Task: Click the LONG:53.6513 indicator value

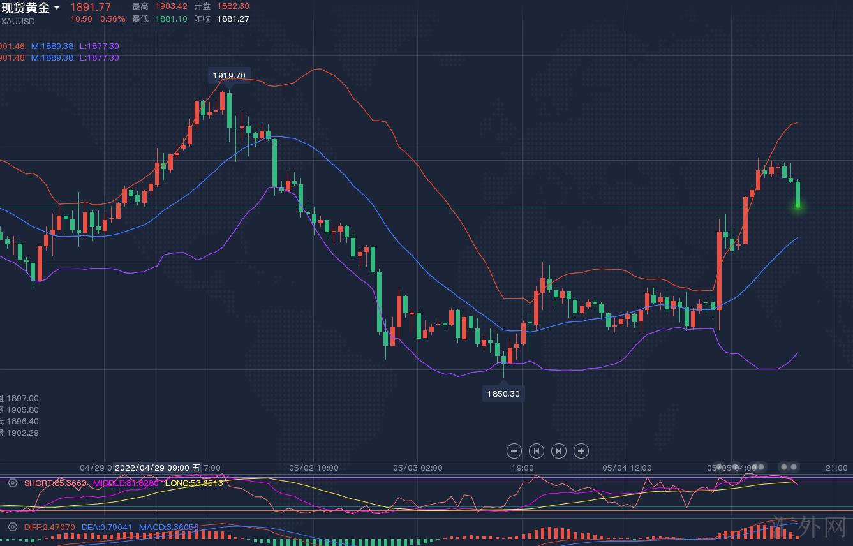Action: click(194, 483)
